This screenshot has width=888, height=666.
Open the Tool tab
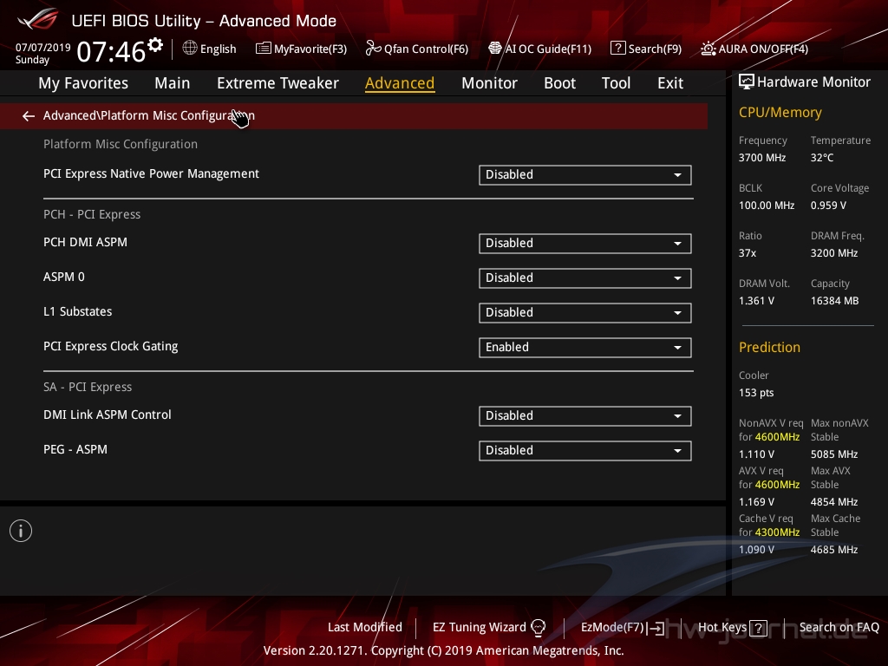coord(616,83)
